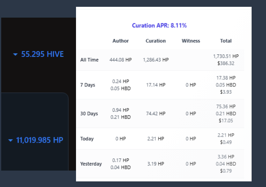266x187 pixels.
Task: Click the $0.79 yesterday total value
Action: pyautogui.click(x=226, y=171)
